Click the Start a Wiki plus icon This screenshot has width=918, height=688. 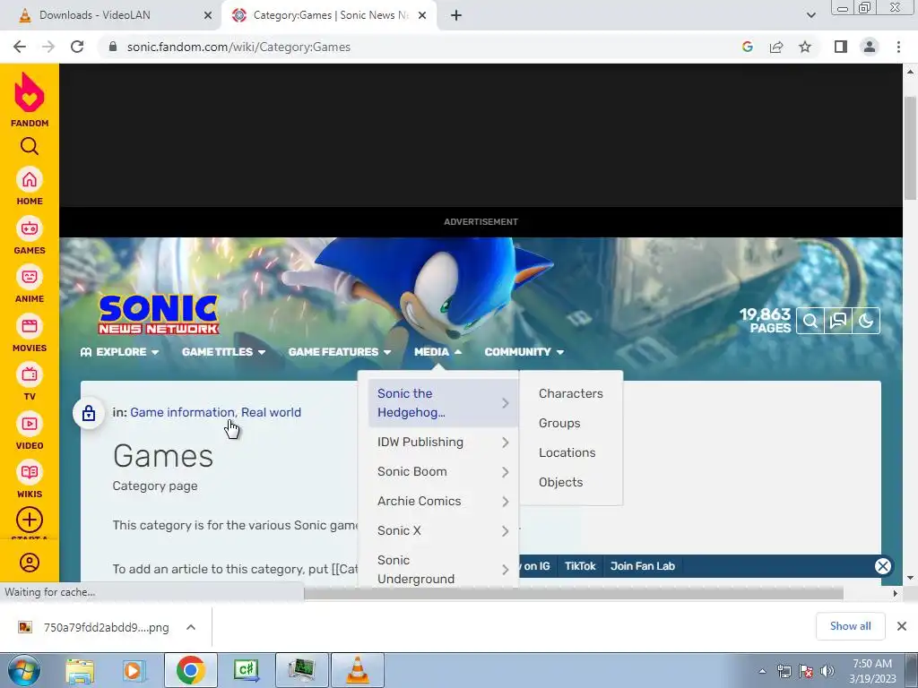tap(30, 520)
